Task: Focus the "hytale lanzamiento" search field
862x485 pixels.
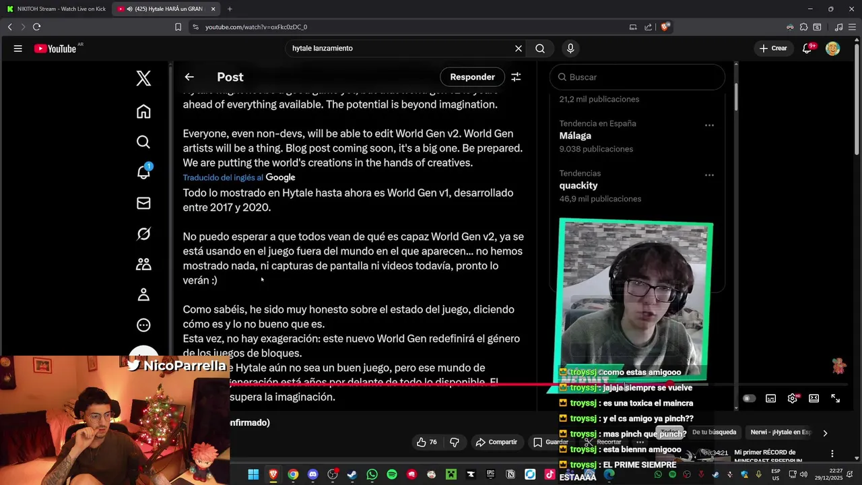Action: 401,48
